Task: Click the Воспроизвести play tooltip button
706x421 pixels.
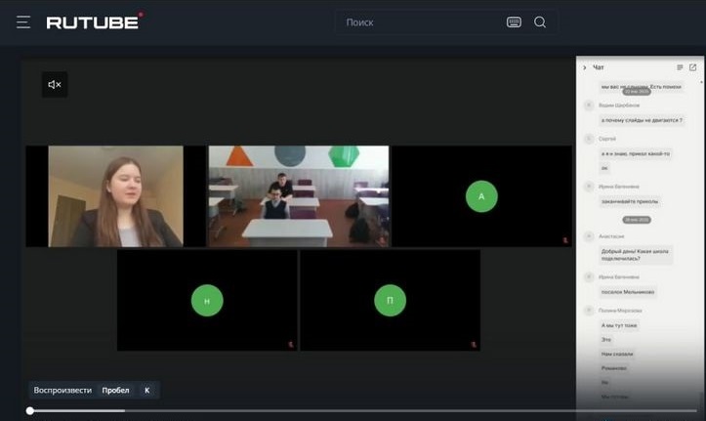Action: click(x=62, y=390)
